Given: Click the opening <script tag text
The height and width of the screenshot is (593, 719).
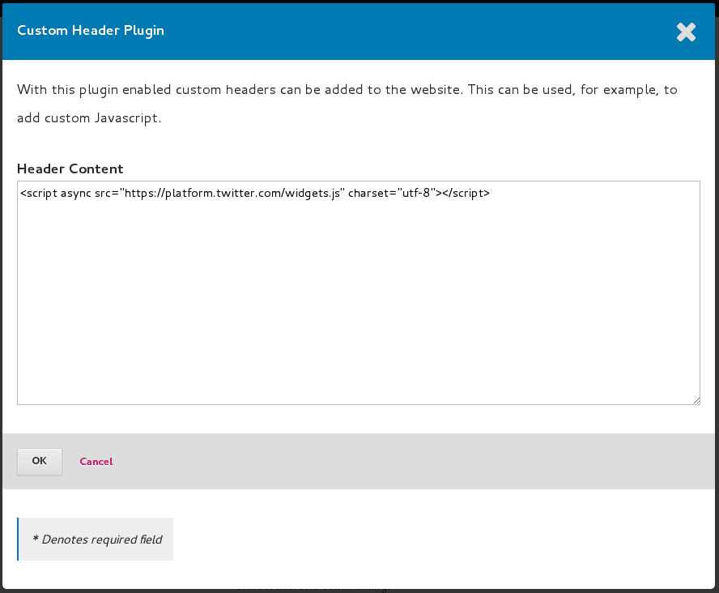Looking at the screenshot, I should point(39,194).
